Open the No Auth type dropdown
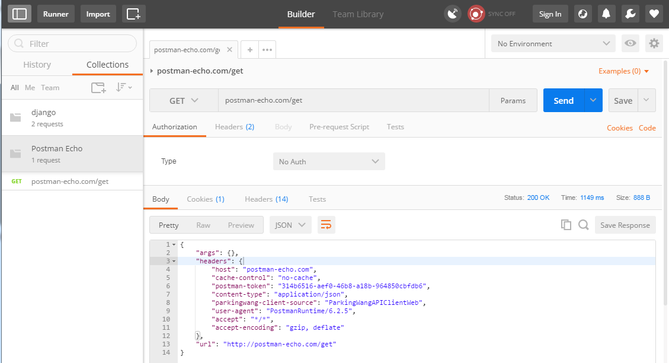669x363 pixels. point(329,161)
